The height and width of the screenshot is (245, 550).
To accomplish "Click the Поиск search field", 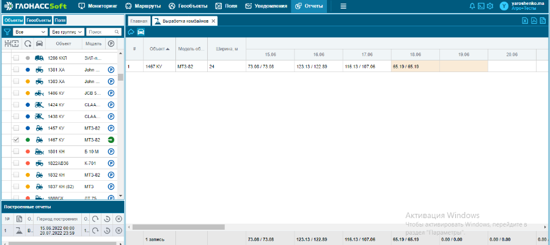I will click(101, 31).
